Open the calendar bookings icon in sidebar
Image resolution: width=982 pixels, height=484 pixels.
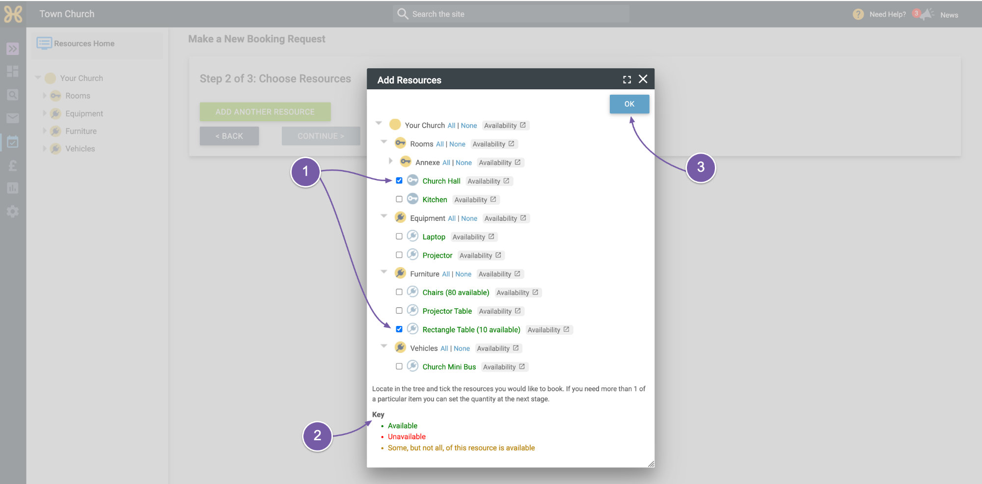coord(13,142)
